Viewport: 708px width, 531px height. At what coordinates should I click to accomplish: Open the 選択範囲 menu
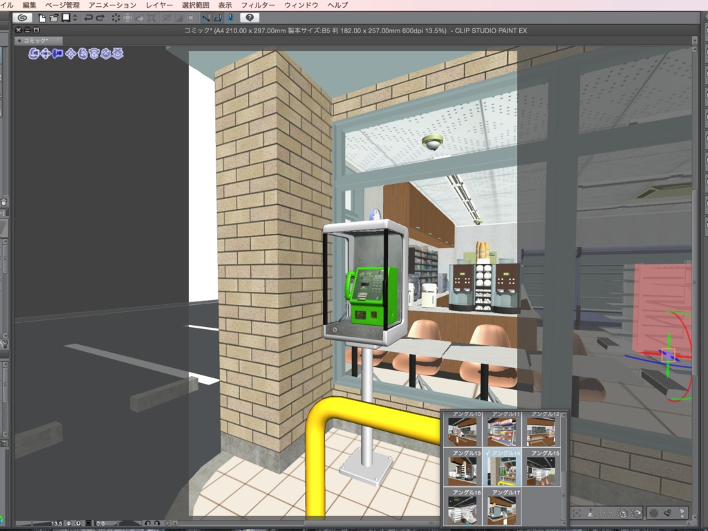click(x=196, y=5)
